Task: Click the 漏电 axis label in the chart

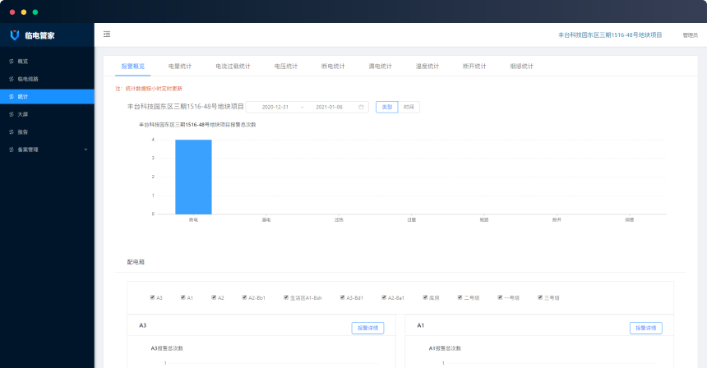Action: [266, 220]
